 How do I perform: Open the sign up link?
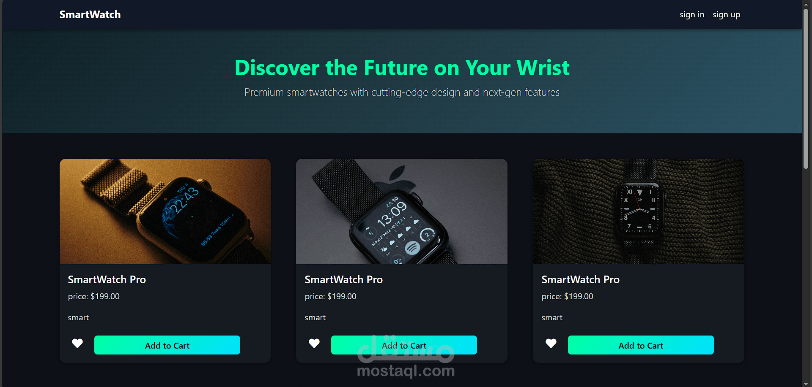[x=726, y=15]
